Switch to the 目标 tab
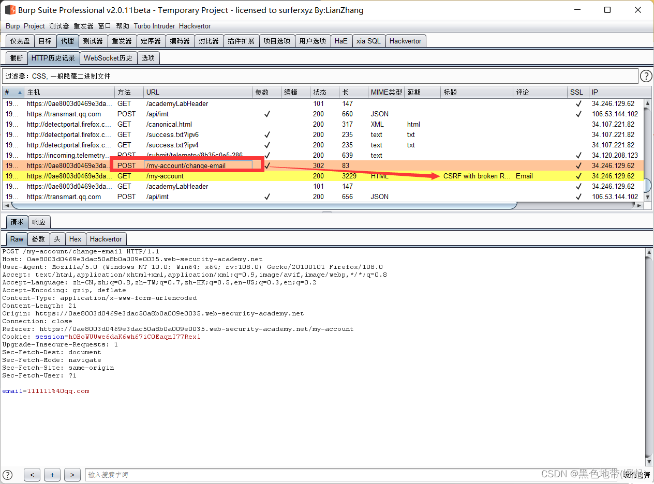 tap(45, 41)
